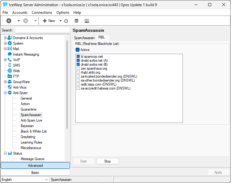The height and width of the screenshot is (183, 231).
Task: Click the IceWarp logo in title bar
Action: pyautogui.click(x=5, y=5)
